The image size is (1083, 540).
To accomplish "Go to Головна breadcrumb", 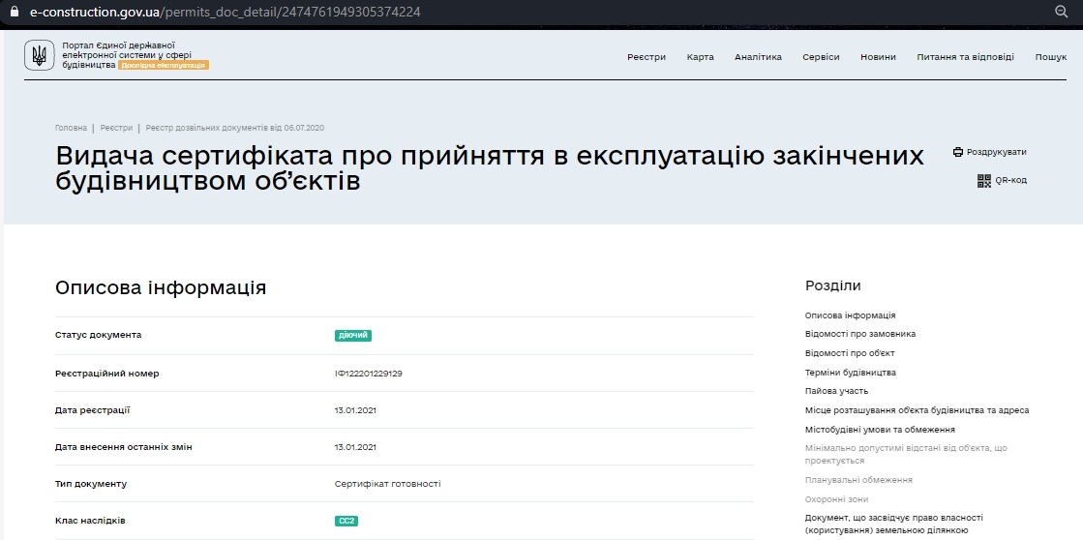I will 72,128.
